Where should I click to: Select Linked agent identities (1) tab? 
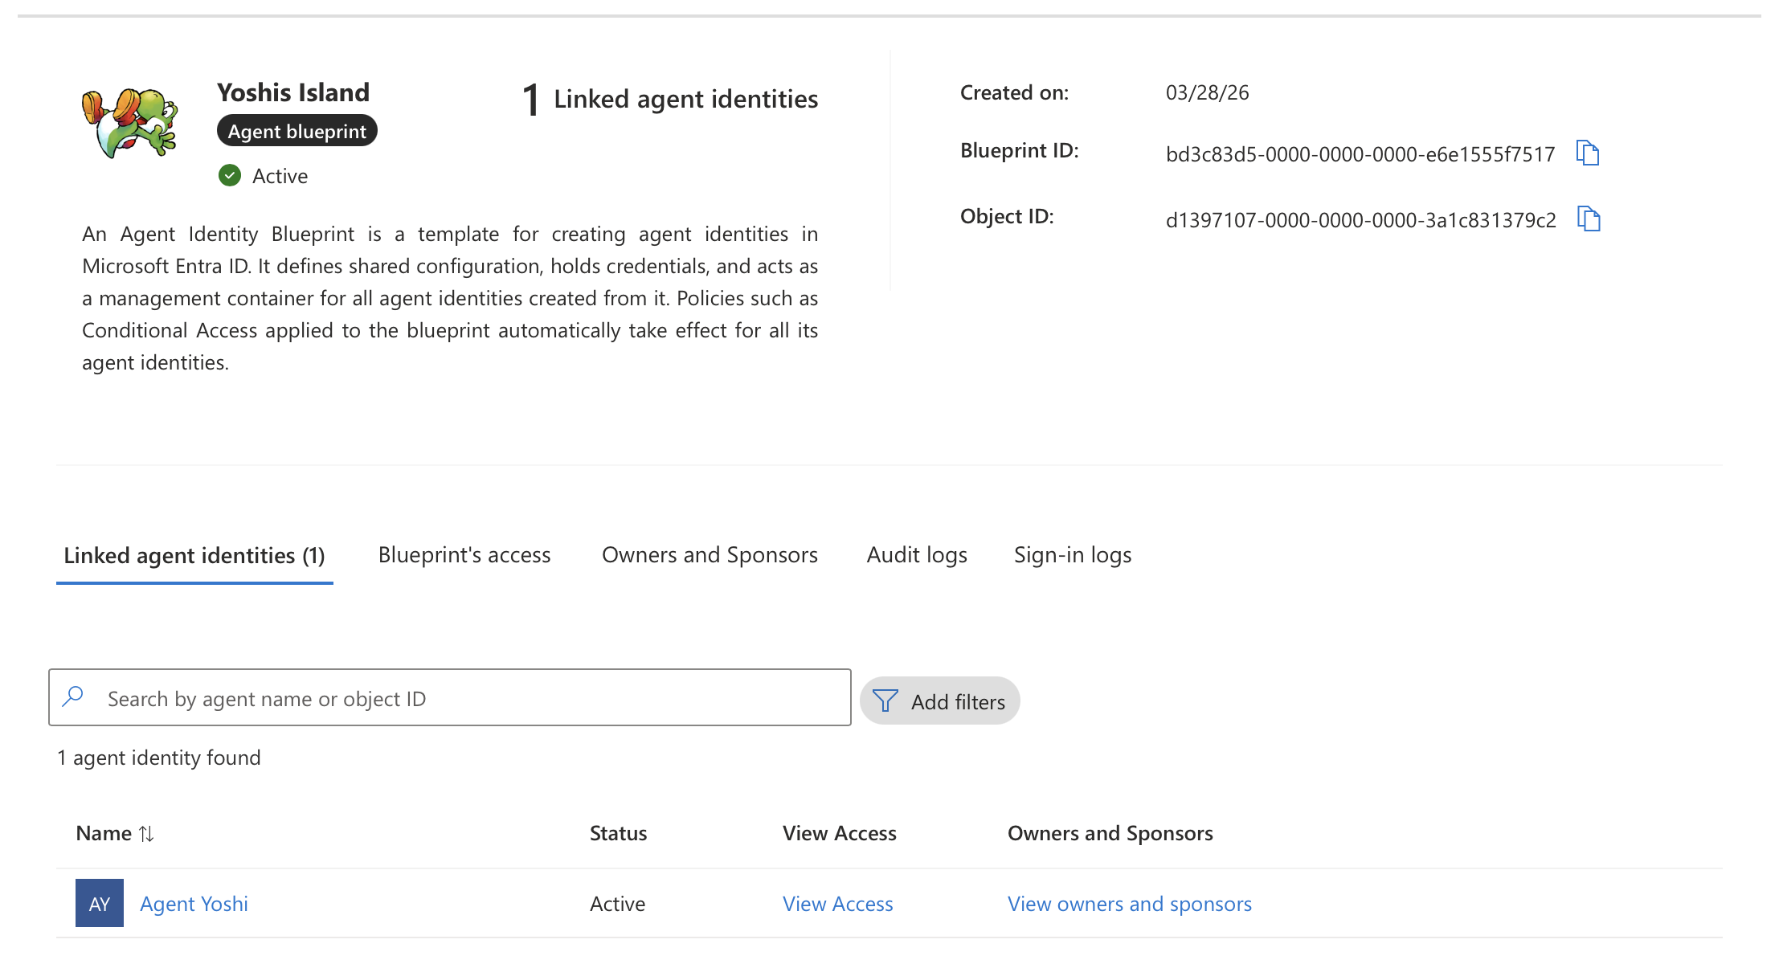tap(194, 556)
